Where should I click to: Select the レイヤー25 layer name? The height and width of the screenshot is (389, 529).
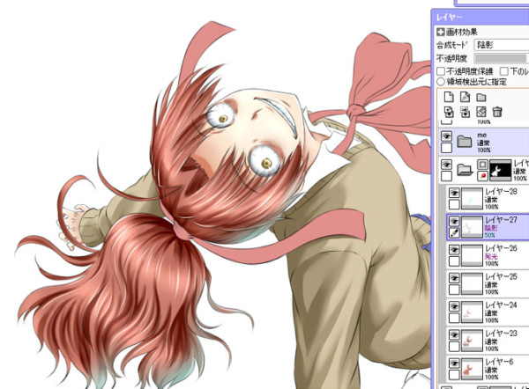click(x=501, y=276)
